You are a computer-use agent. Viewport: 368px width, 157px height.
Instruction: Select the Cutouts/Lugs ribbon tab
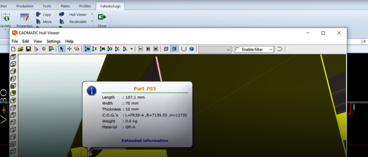tap(110, 6)
